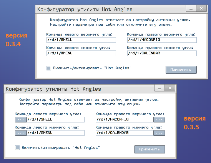Click label 'Команда левого нижнего угла:' in 0.3.4 window
This screenshot has width=211, height=163.
(78, 48)
